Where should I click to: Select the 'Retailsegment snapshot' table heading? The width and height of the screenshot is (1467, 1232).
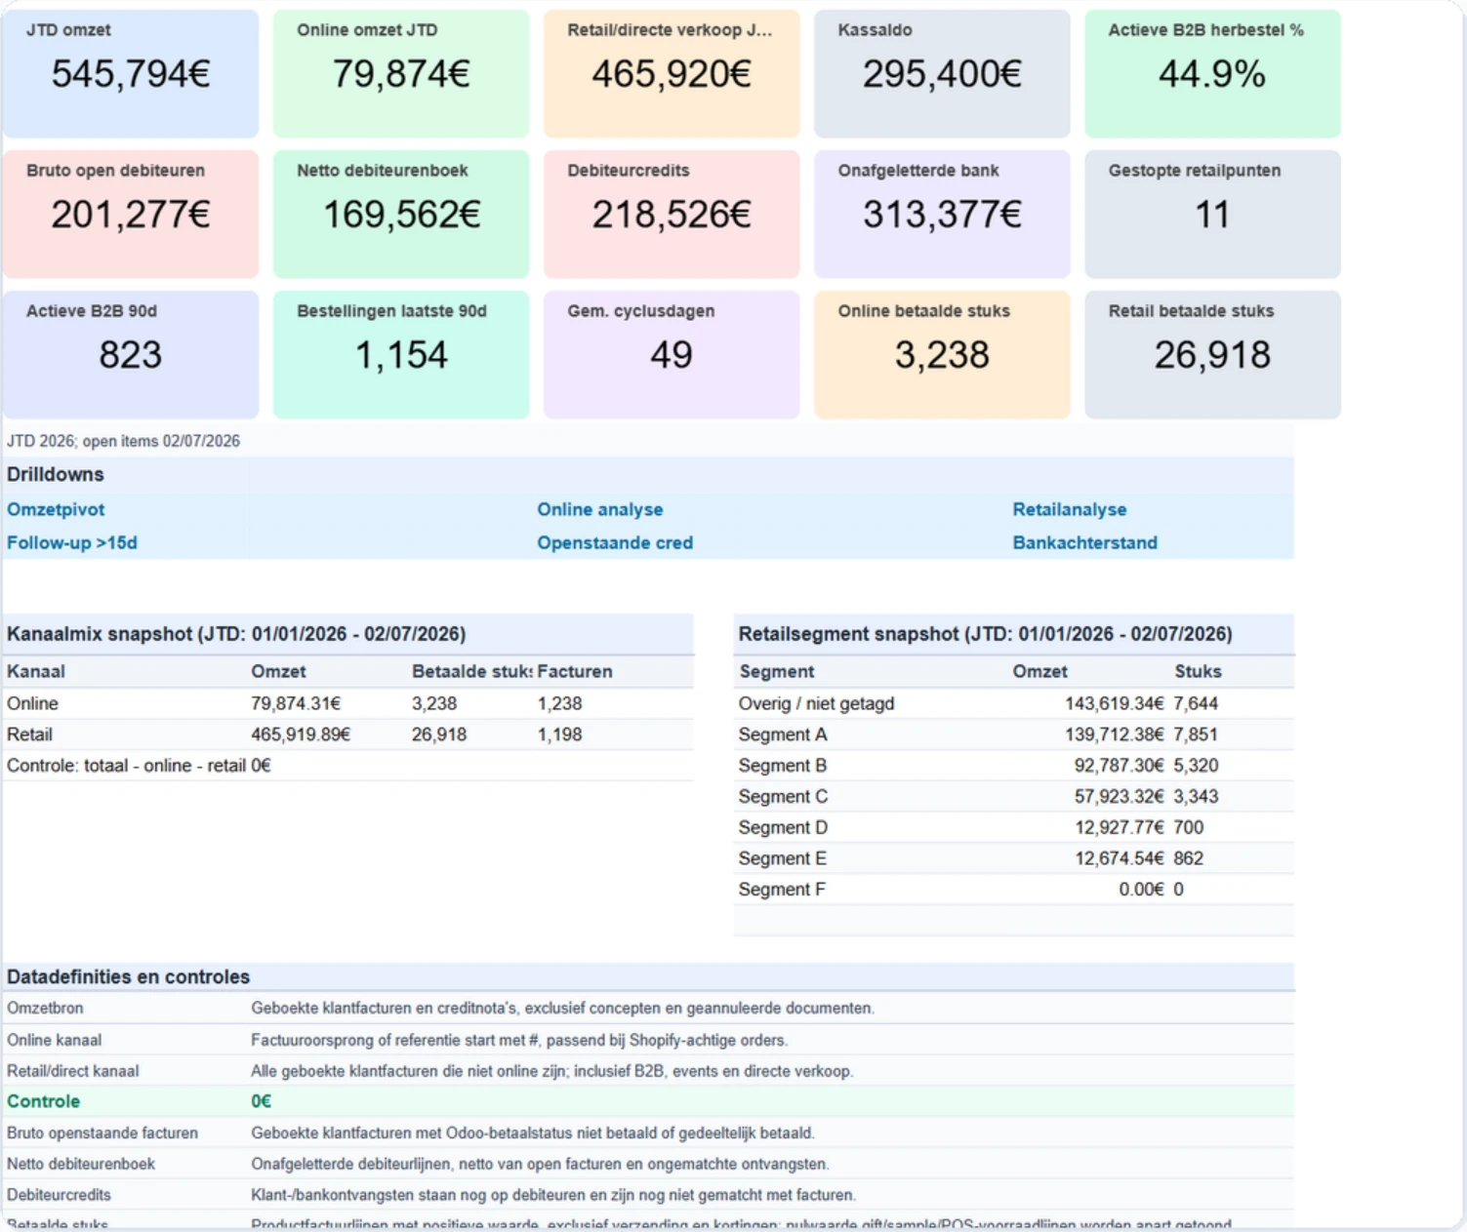tap(985, 634)
